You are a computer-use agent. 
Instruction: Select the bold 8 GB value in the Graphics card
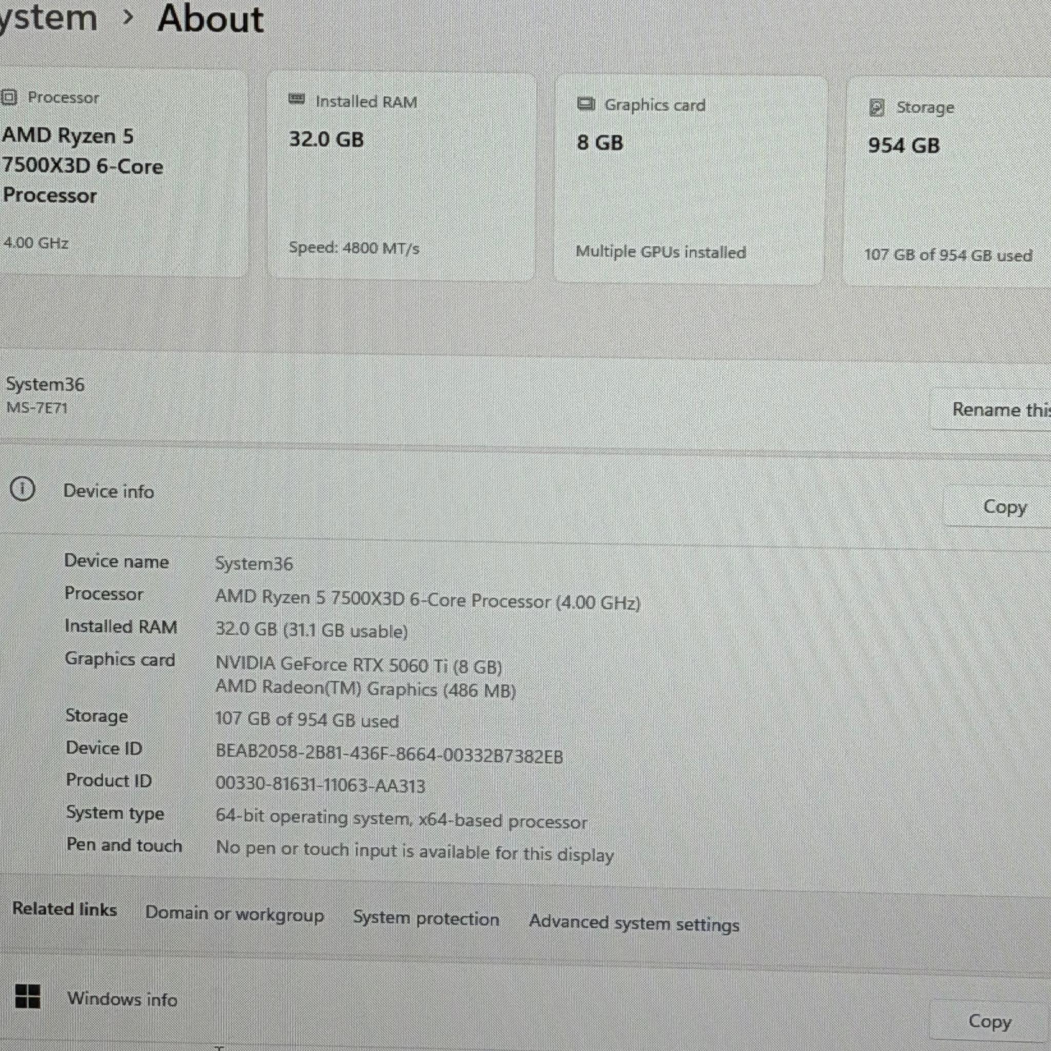pos(600,143)
